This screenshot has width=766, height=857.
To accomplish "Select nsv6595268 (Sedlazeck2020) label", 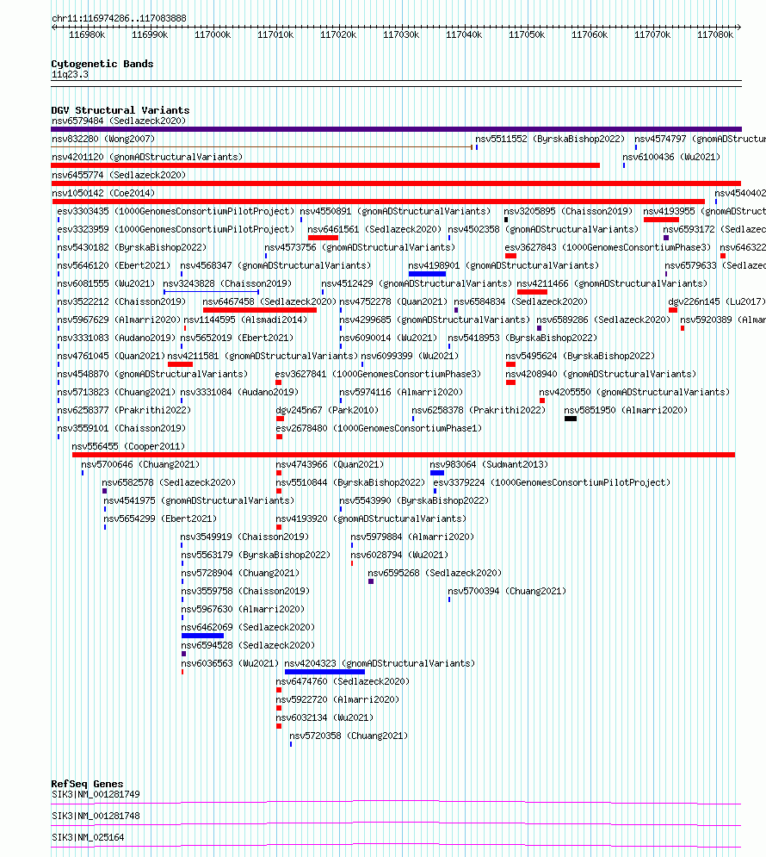I will (x=435, y=573).
